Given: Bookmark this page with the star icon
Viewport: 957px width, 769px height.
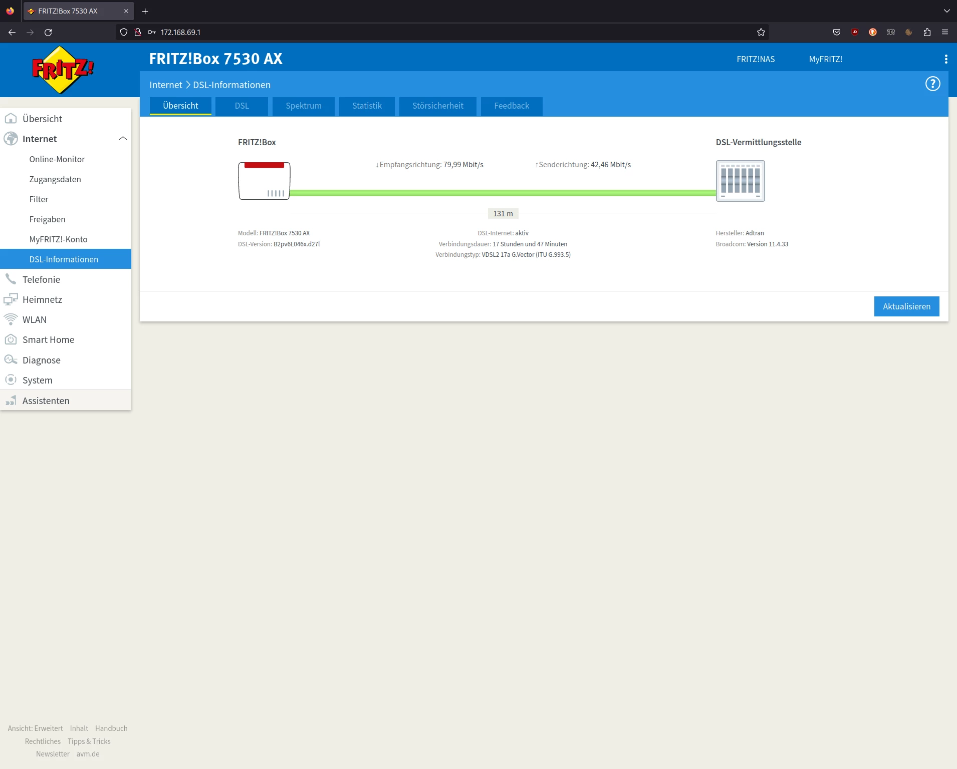Looking at the screenshot, I should point(761,32).
